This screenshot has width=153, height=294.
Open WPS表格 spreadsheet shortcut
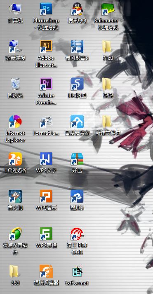click(x=46, y=234)
